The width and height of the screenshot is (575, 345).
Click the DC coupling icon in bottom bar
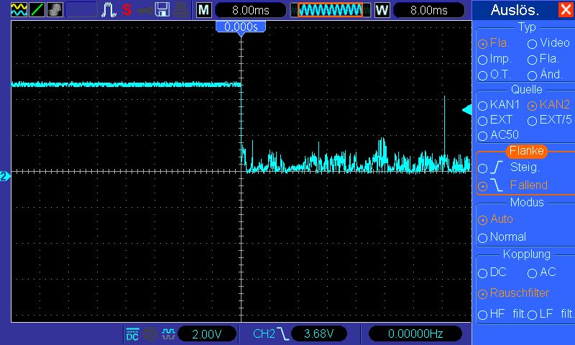(133, 333)
